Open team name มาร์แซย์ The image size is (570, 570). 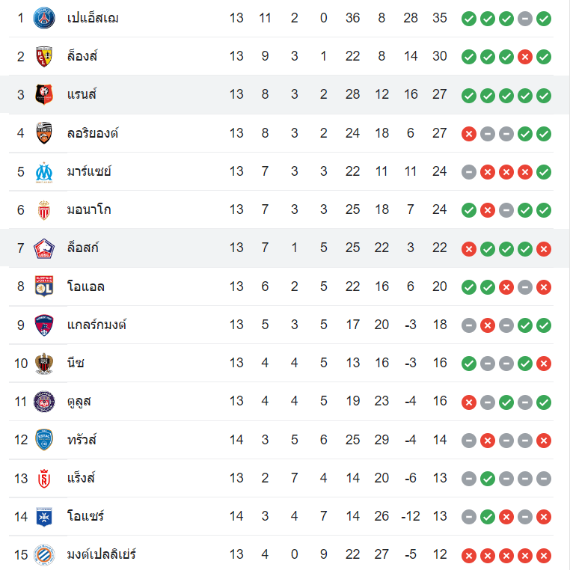tap(89, 171)
